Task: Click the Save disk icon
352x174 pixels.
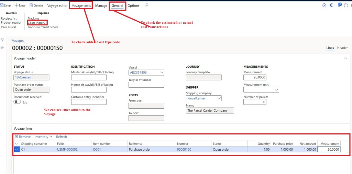Action: click(1, 6)
